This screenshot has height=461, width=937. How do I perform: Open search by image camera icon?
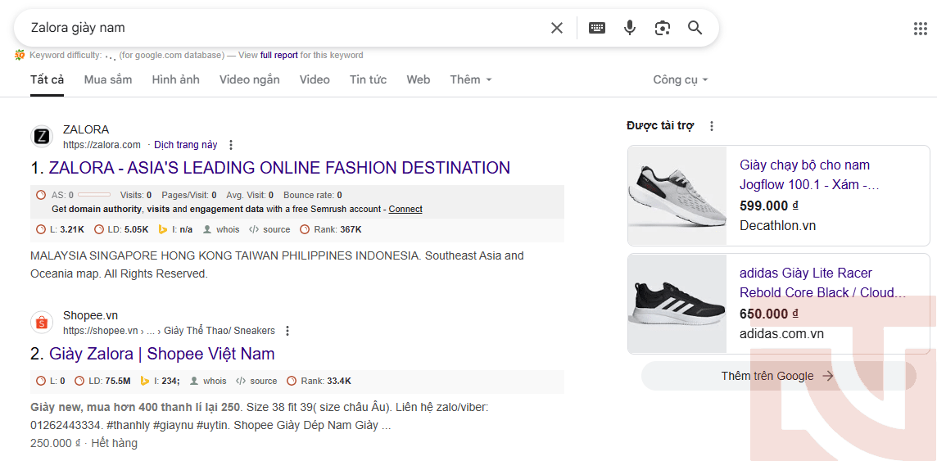point(662,28)
